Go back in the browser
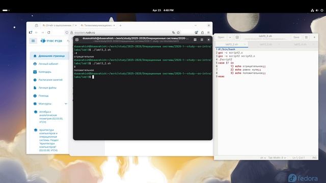This screenshot has width=326, height=183. 36,33
